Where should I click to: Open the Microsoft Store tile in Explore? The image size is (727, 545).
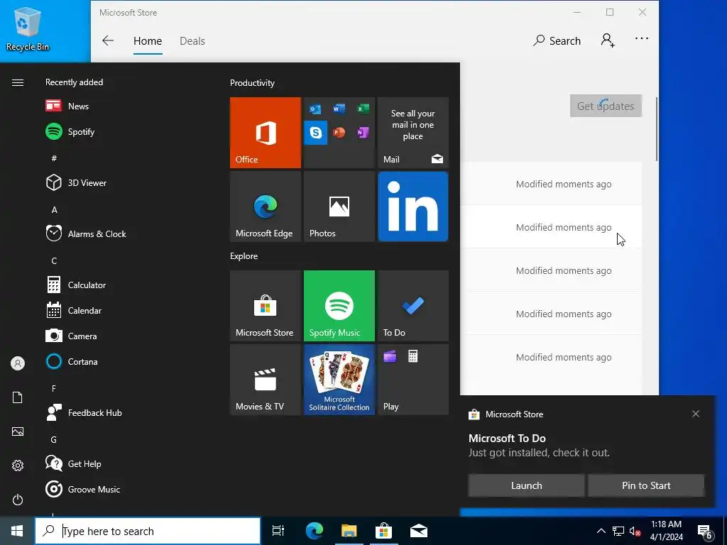pyautogui.click(x=266, y=306)
